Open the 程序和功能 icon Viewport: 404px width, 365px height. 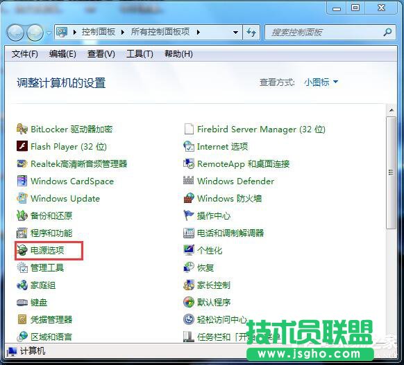pyautogui.click(x=22, y=233)
